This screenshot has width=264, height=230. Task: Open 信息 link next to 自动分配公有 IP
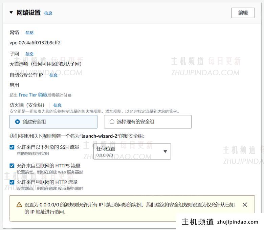click(53, 75)
